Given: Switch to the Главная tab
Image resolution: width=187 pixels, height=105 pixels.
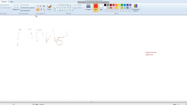Looking at the screenshot, I should tap(4, 2).
